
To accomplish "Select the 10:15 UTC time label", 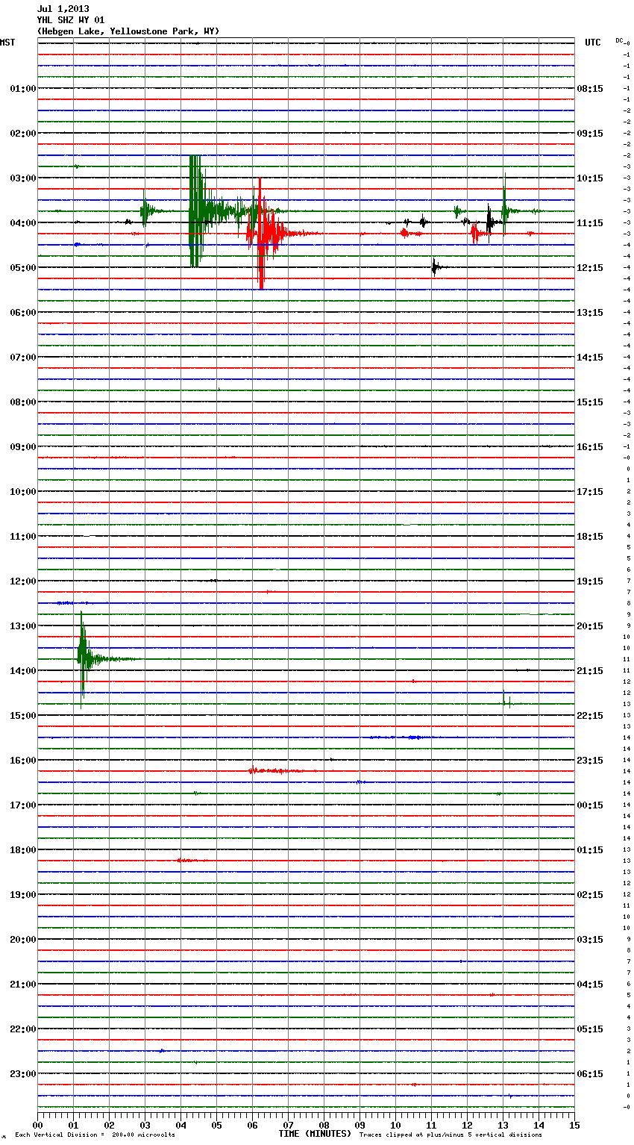I will [590, 178].
